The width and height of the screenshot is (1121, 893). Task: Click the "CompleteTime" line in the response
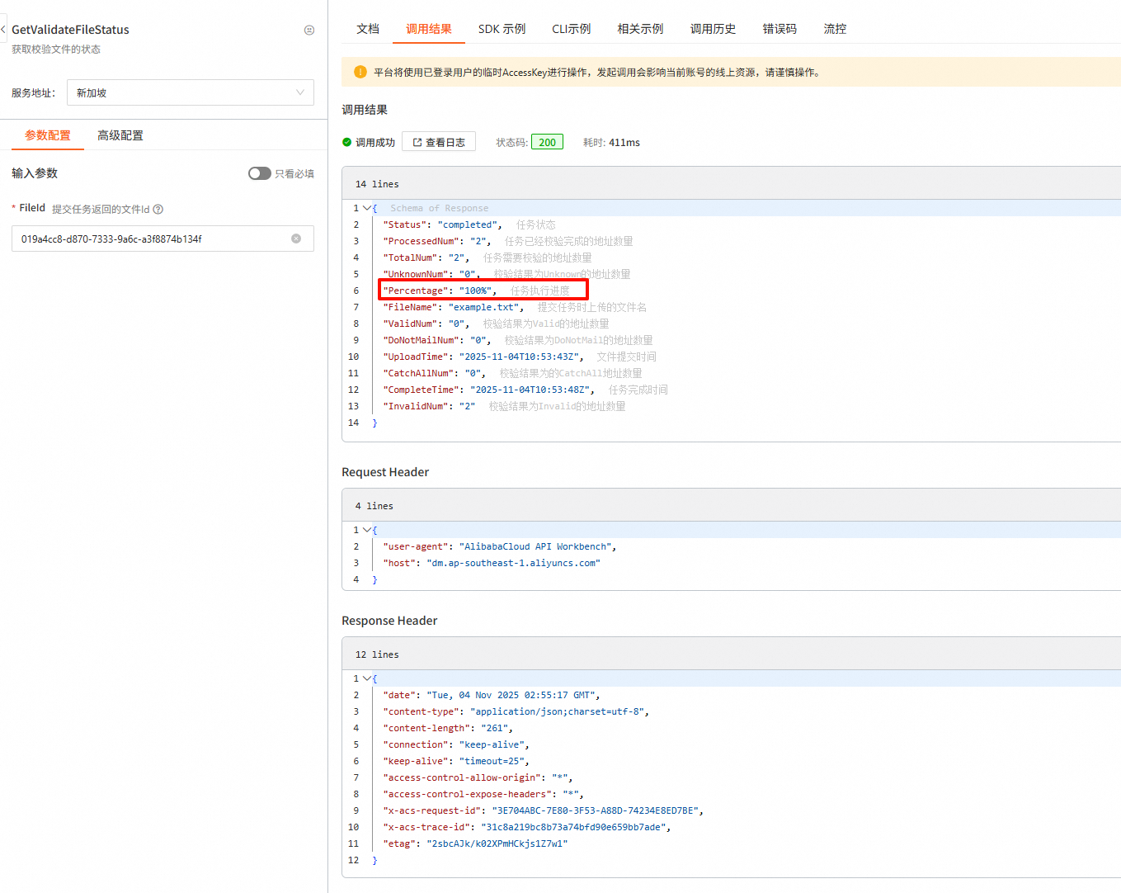(x=489, y=390)
